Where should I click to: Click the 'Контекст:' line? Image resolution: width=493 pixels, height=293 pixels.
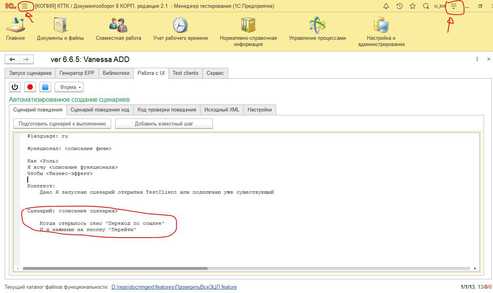pyautogui.click(x=41, y=186)
